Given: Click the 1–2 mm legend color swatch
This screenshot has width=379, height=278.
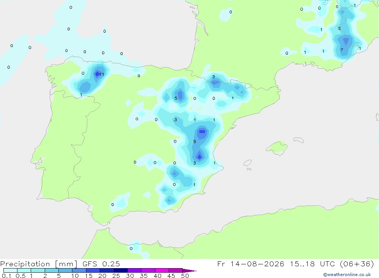Looking at the screenshot, I should (x=38, y=270).
